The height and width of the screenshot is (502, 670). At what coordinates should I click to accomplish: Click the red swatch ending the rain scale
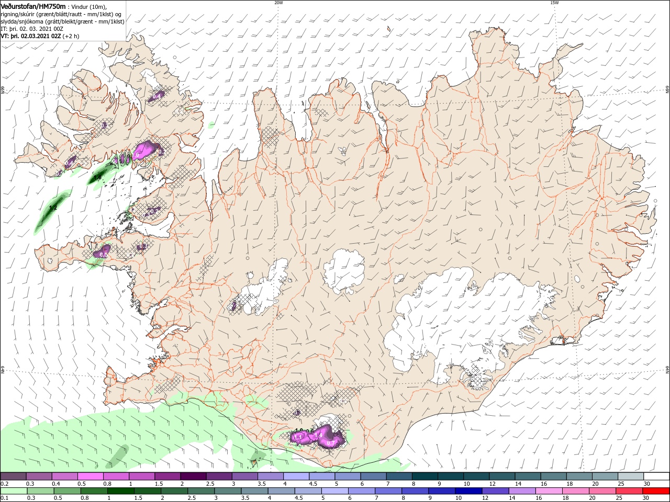(656, 491)
